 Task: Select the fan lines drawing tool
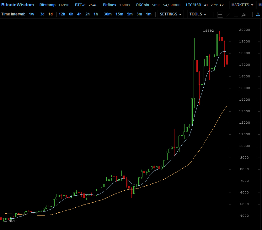(243, 14)
